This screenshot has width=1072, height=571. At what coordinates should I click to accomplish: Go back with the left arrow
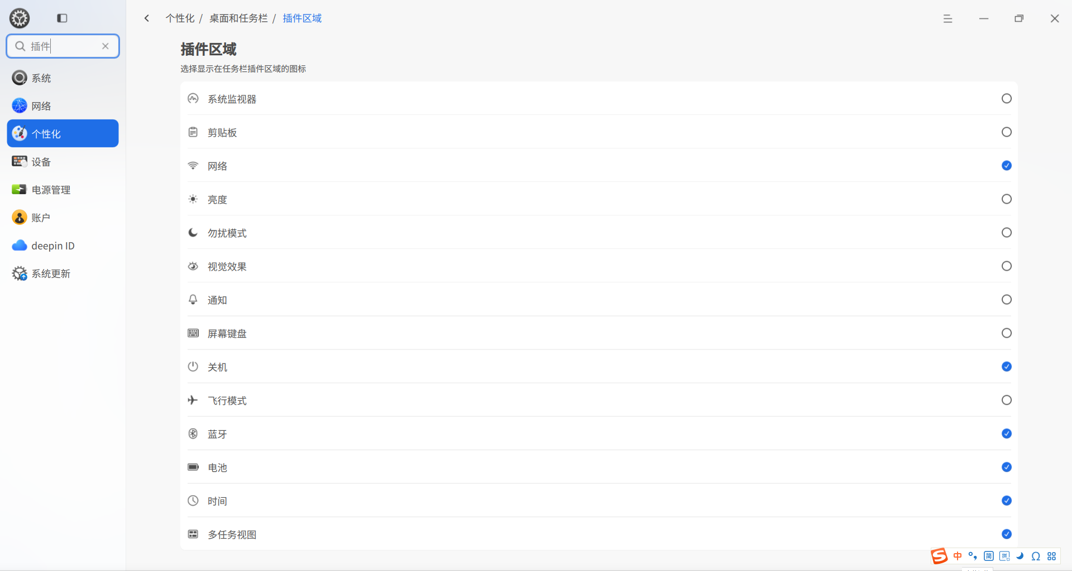coord(147,18)
